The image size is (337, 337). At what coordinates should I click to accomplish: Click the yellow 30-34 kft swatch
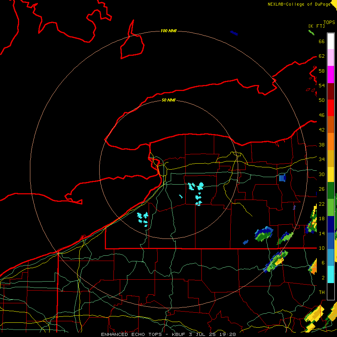(331, 174)
